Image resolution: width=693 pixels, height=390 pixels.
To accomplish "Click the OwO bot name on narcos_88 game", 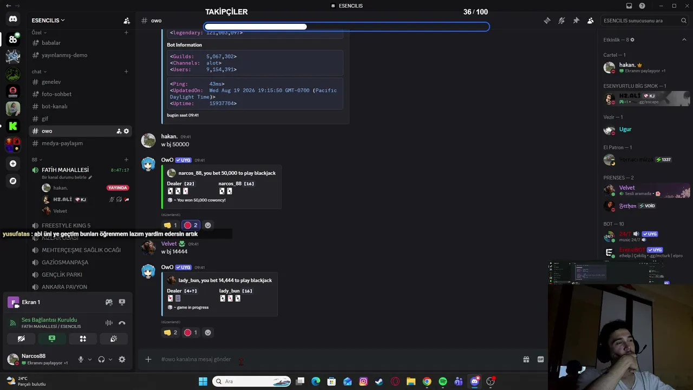I will click(167, 160).
